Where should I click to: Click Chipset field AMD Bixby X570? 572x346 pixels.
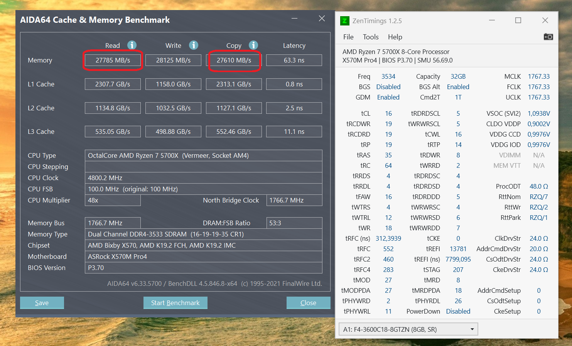[x=204, y=245]
